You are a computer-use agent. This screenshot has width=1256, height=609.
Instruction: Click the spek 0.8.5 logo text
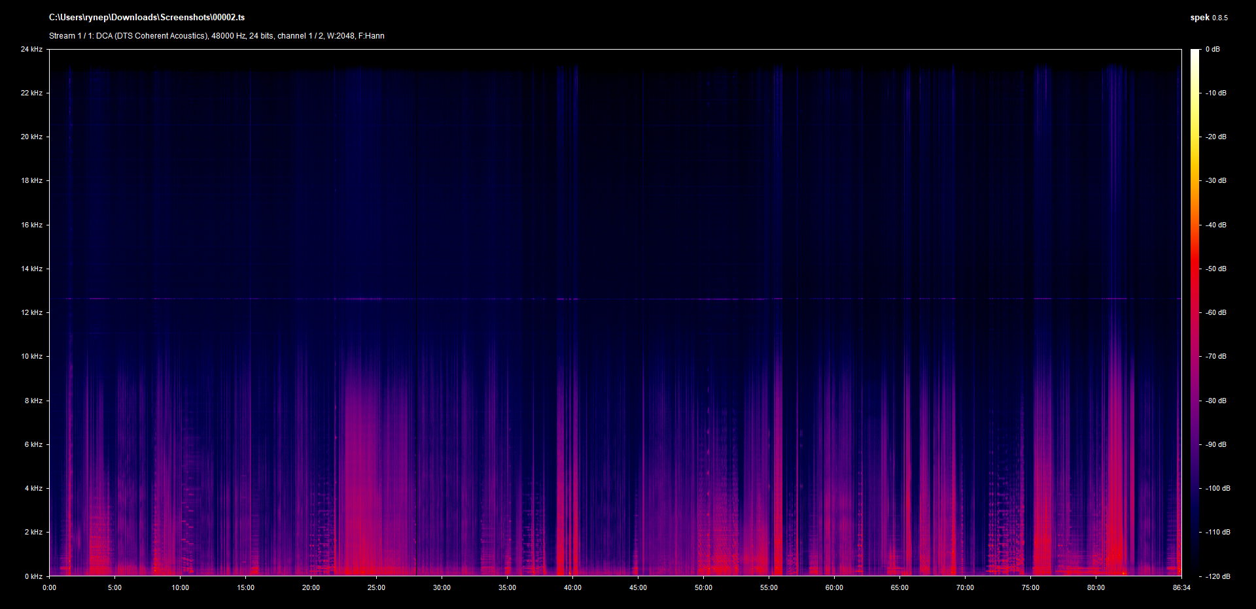(x=1208, y=18)
